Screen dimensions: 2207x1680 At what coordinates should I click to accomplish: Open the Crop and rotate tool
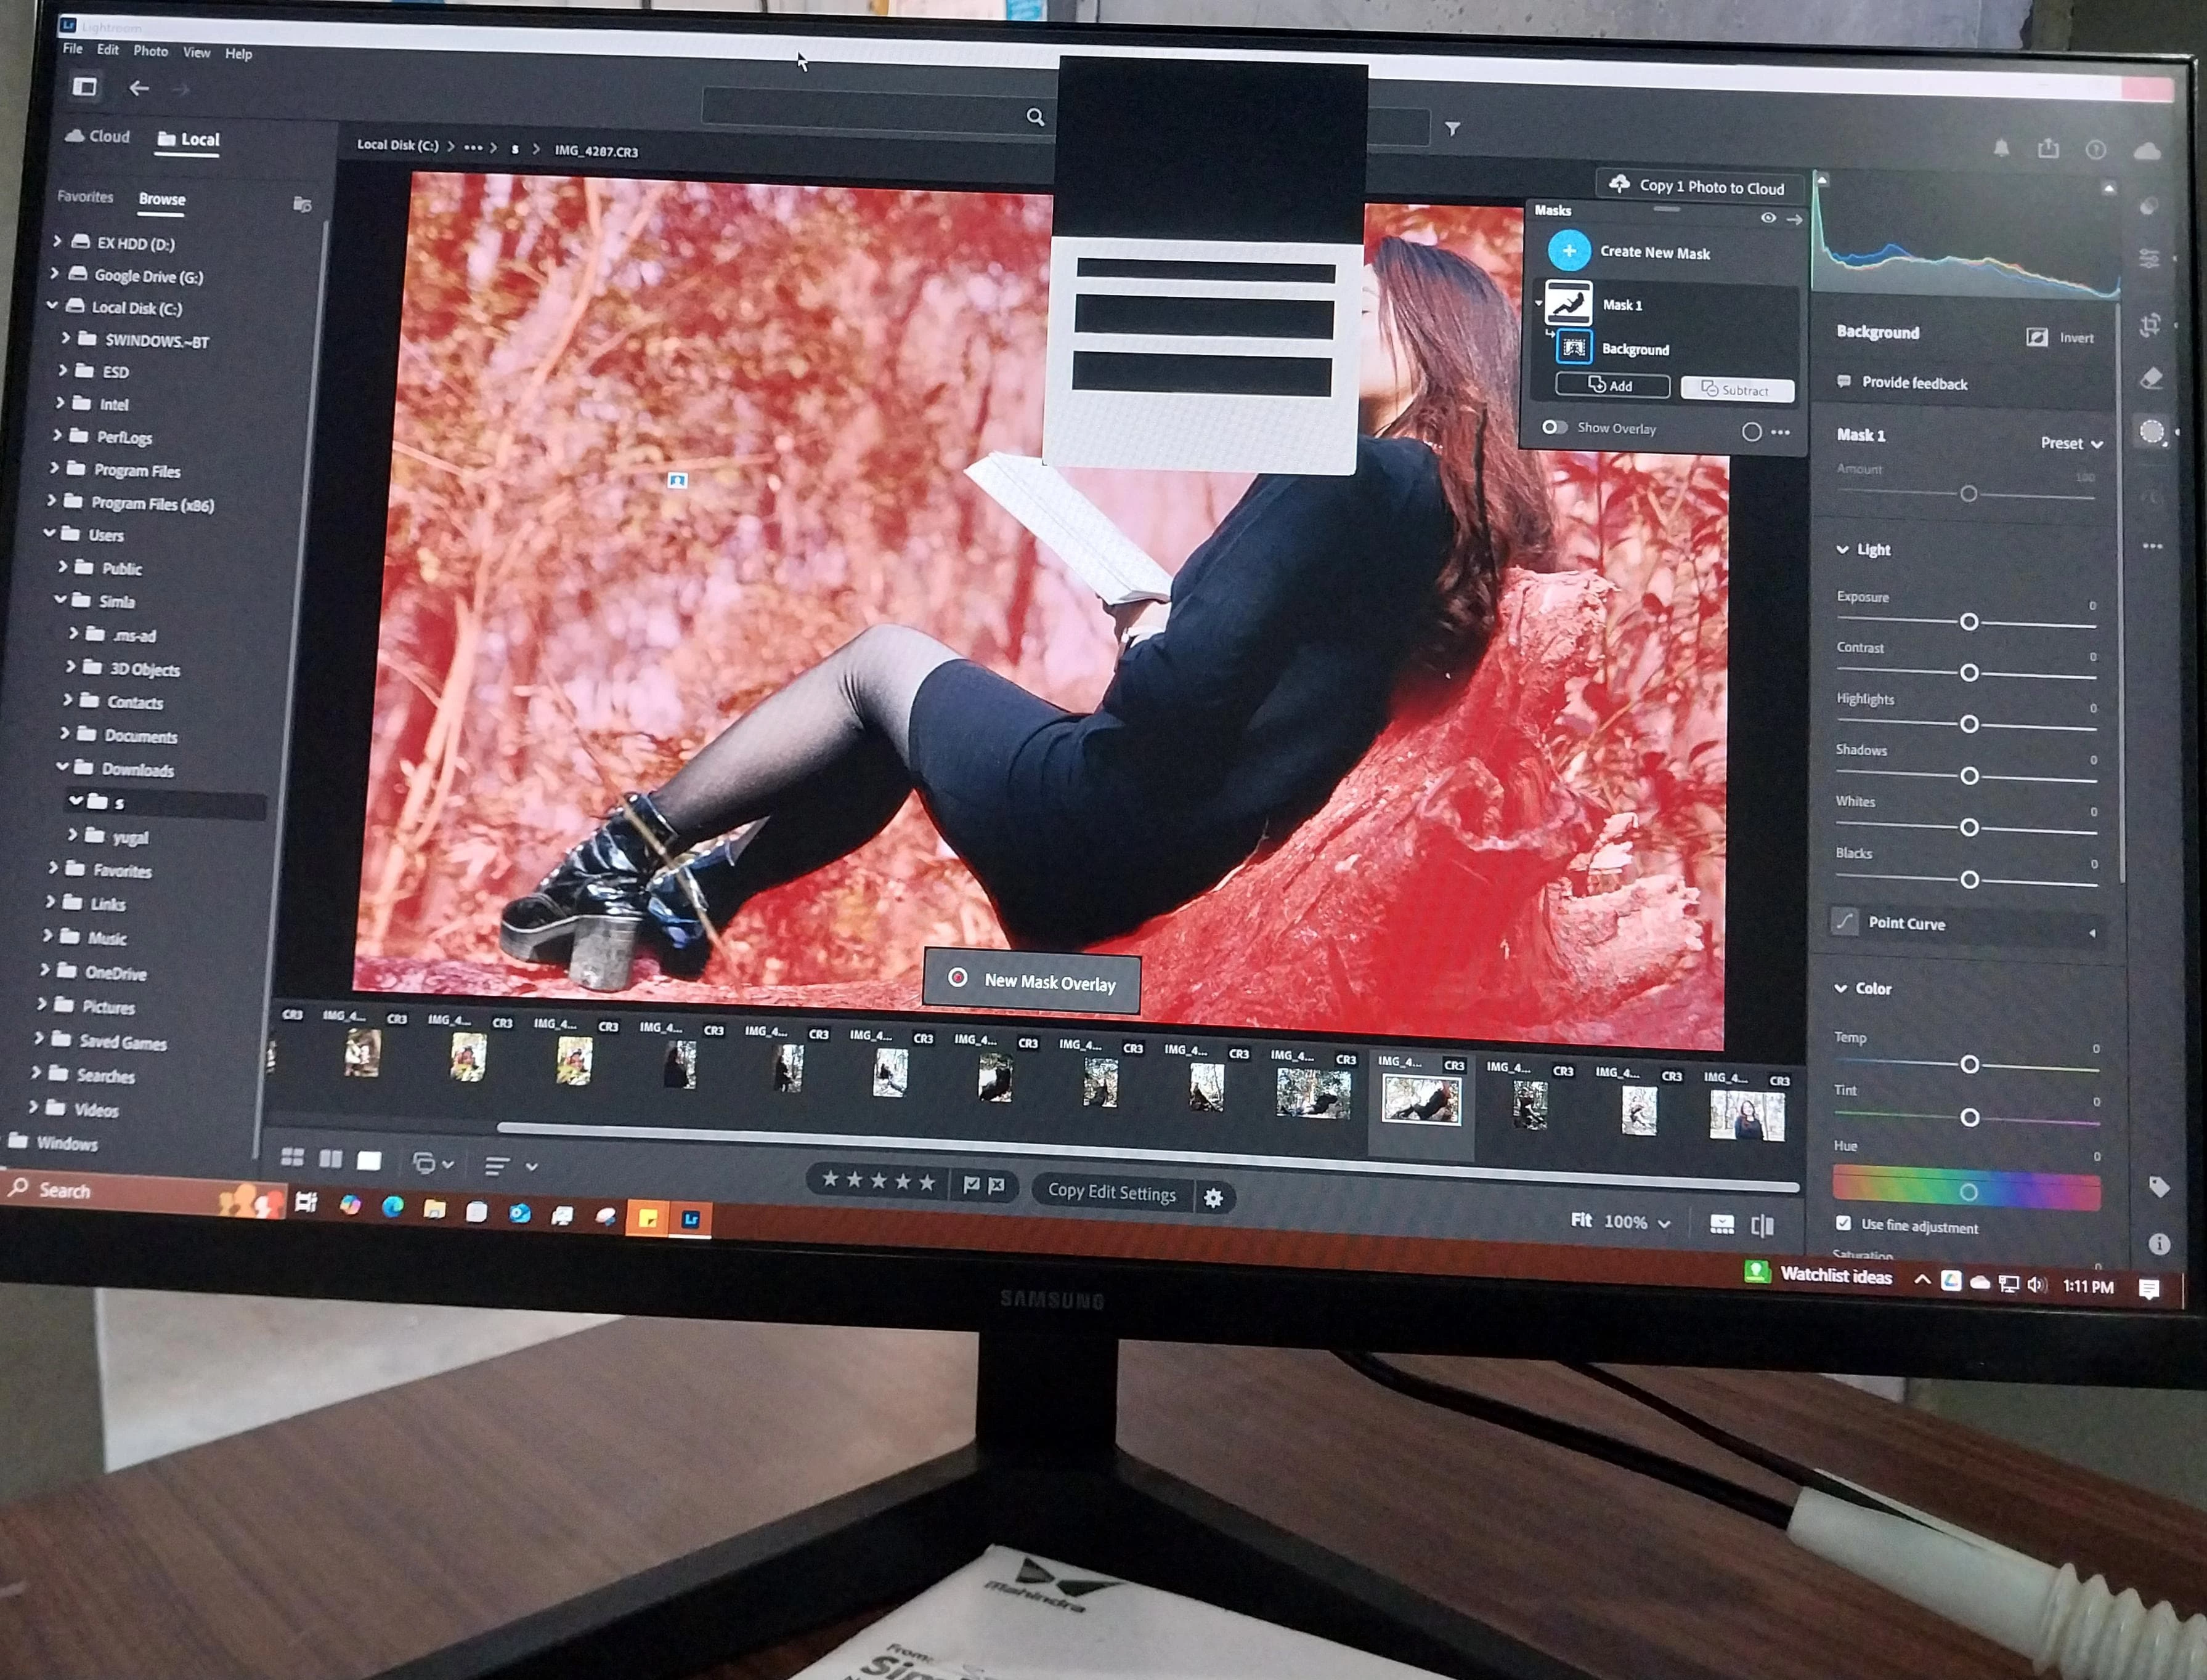[x=2150, y=324]
